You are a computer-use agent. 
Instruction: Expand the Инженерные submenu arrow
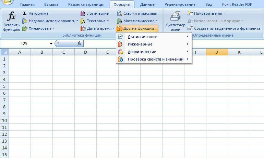[x=188, y=44]
